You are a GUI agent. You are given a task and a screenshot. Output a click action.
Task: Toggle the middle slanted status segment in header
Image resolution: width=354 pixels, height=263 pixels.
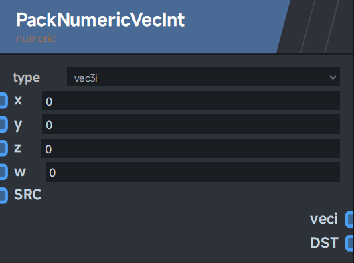[x=320, y=26]
